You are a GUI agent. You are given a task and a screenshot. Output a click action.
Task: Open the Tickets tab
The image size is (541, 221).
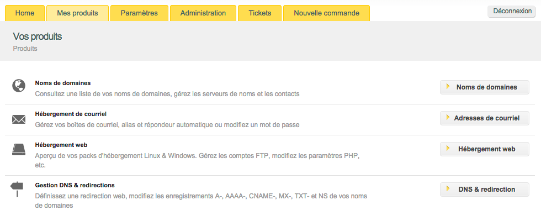[260, 13]
